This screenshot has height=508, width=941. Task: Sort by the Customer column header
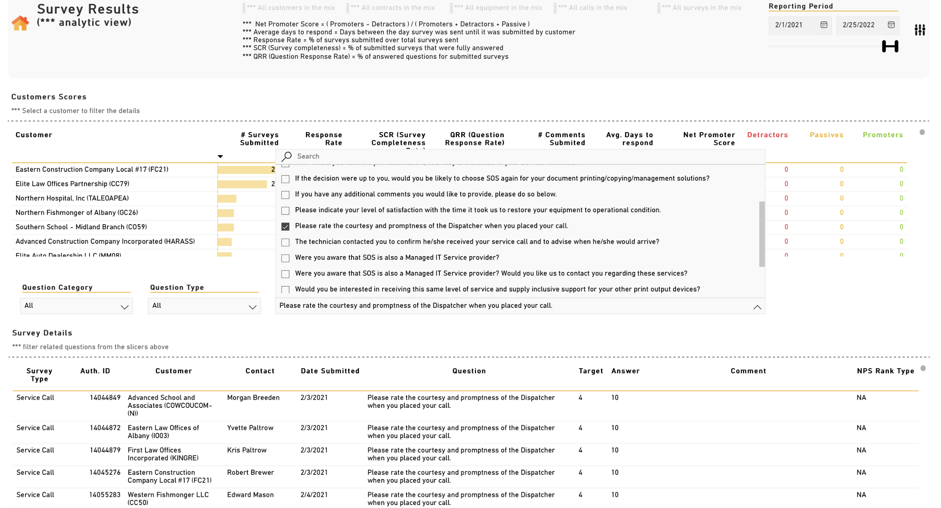(34, 135)
